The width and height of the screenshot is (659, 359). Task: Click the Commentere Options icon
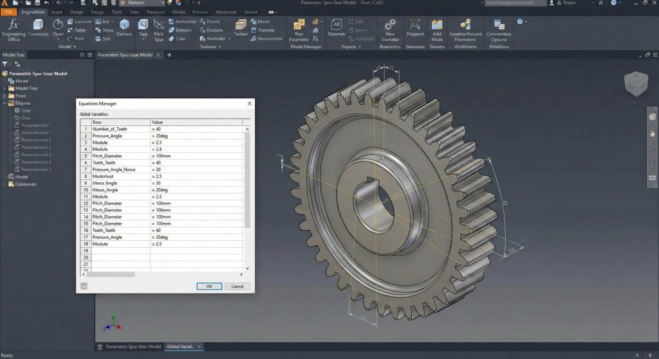(499, 24)
